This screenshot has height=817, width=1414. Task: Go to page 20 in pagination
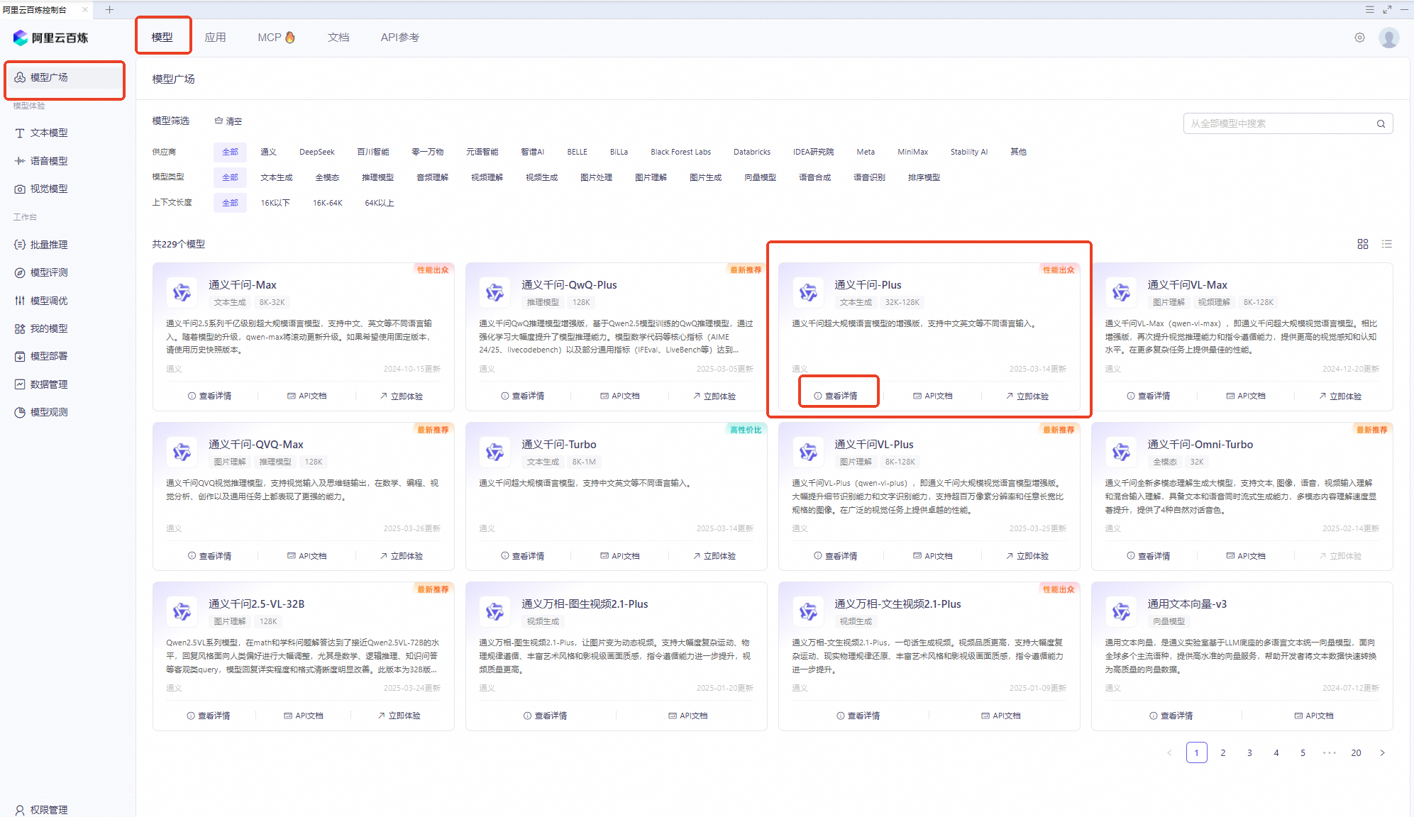point(1356,753)
